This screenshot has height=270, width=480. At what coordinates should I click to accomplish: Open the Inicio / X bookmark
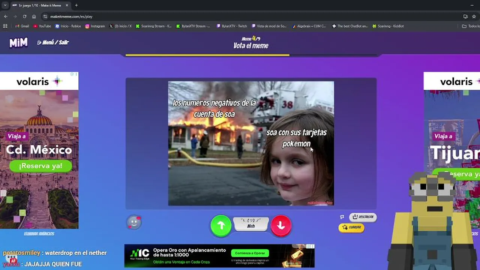(x=120, y=26)
